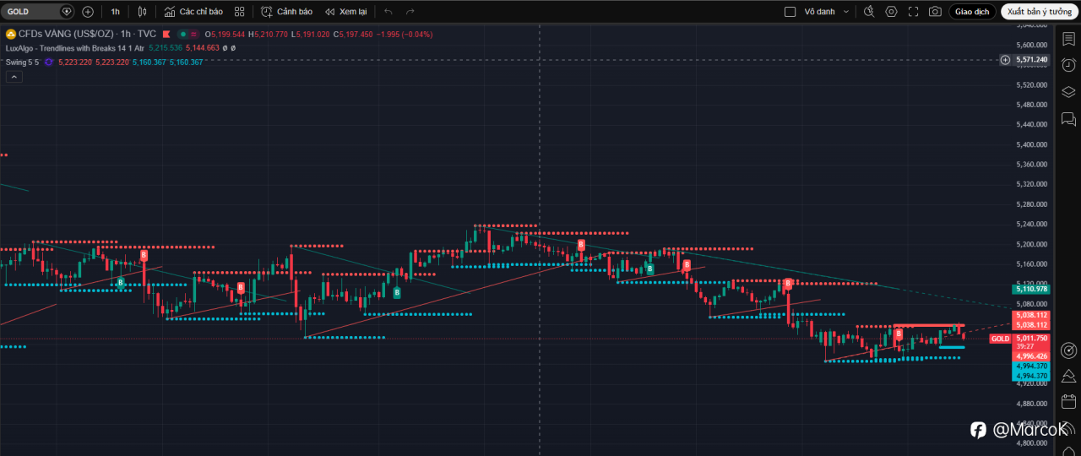Click the 5,215.536 LuxAlgo green value
The height and width of the screenshot is (456, 1081).
click(x=166, y=48)
